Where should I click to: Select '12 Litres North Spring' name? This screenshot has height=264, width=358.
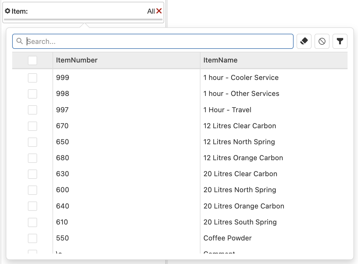239,142
